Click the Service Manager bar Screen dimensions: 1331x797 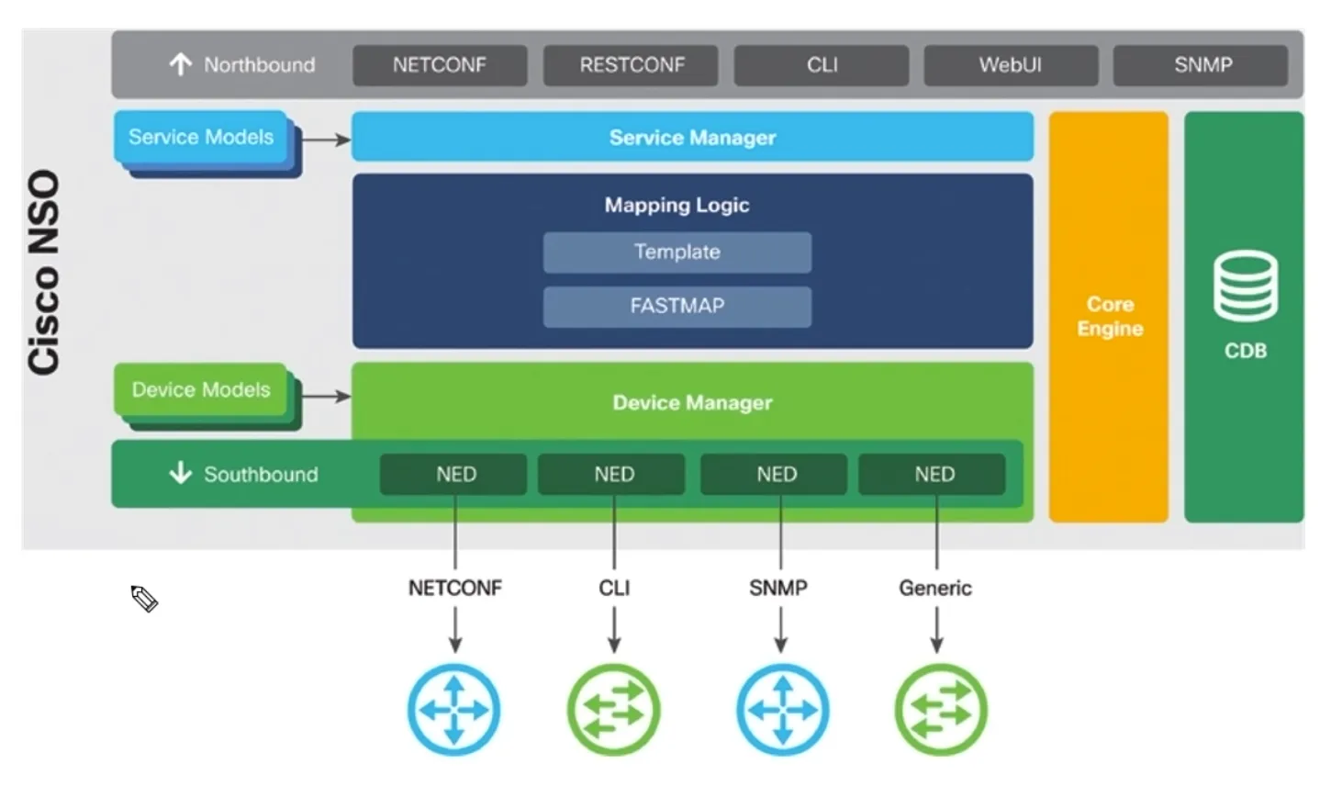(693, 137)
